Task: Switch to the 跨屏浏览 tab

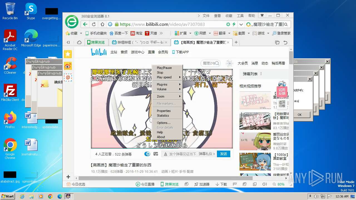Action: point(96,42)
